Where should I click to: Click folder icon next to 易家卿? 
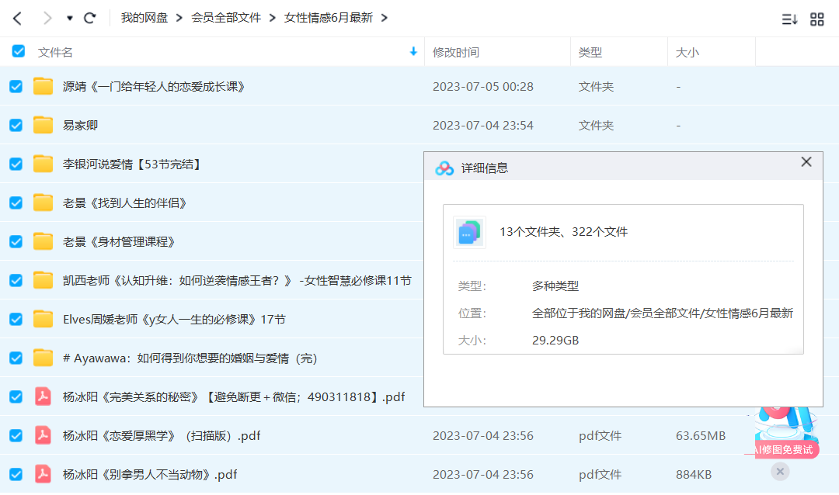pos(43,125)
